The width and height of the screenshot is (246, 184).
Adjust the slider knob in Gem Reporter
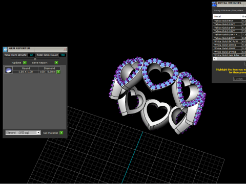click(35, 59)
